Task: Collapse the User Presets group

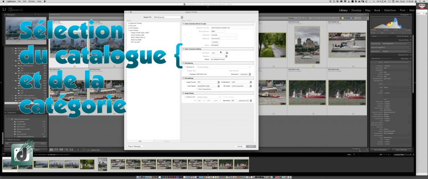Action: pyautogui.click(x=129, y=30)
